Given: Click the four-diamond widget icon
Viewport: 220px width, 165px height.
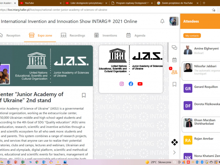Looking at the screenshot, I should (174, 142).
